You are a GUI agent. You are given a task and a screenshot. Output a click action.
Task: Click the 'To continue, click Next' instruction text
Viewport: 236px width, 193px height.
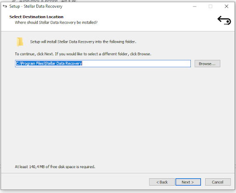[x=83, y=54]
